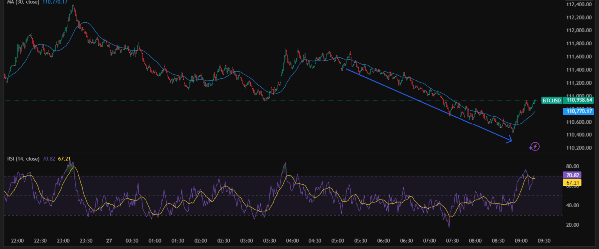The image size is (599, 249).
Task: Click the purple lightning bolt icon
Action: point(535,146)
